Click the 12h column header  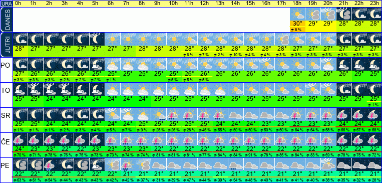pyautogui.click(x=204, y=4)
